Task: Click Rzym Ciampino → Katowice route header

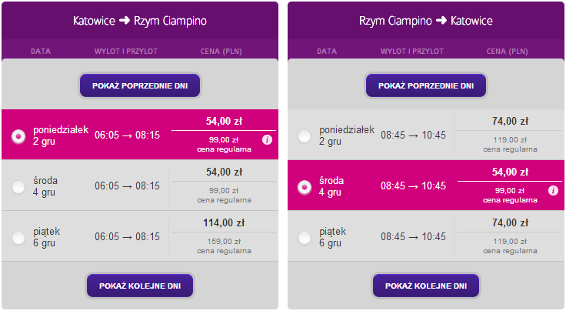Action: tap(426, 20)
